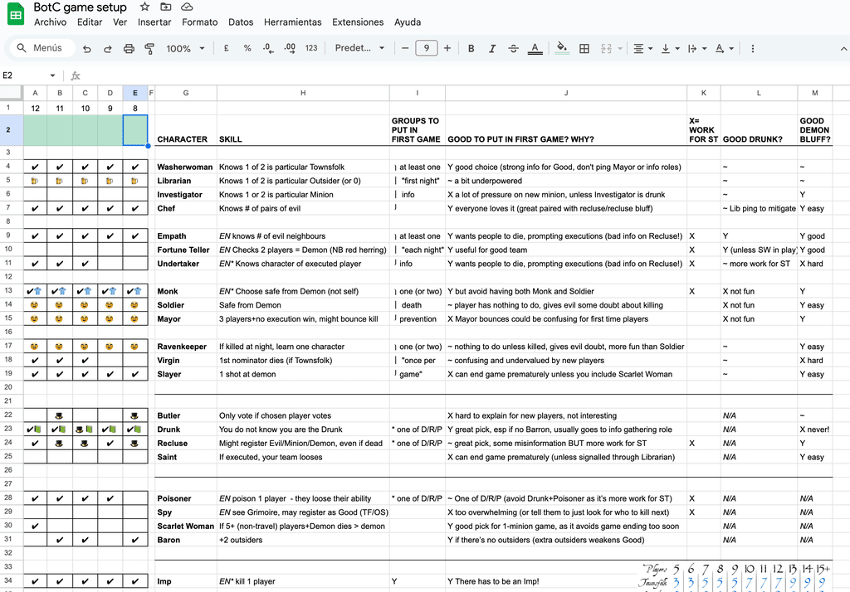Click the font size input field
The height and width of the screenshot is (592, 850).
(x=426, y=49)
